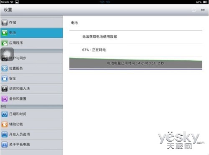
Task: Open the 位置服务 location services icon
Action: (5, 68)
